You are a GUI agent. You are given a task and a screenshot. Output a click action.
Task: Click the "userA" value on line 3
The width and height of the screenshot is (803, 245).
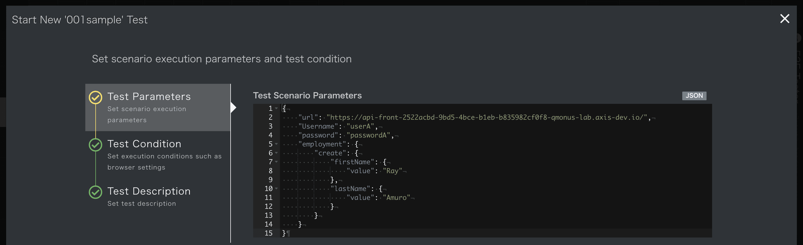tap(360, 126)
